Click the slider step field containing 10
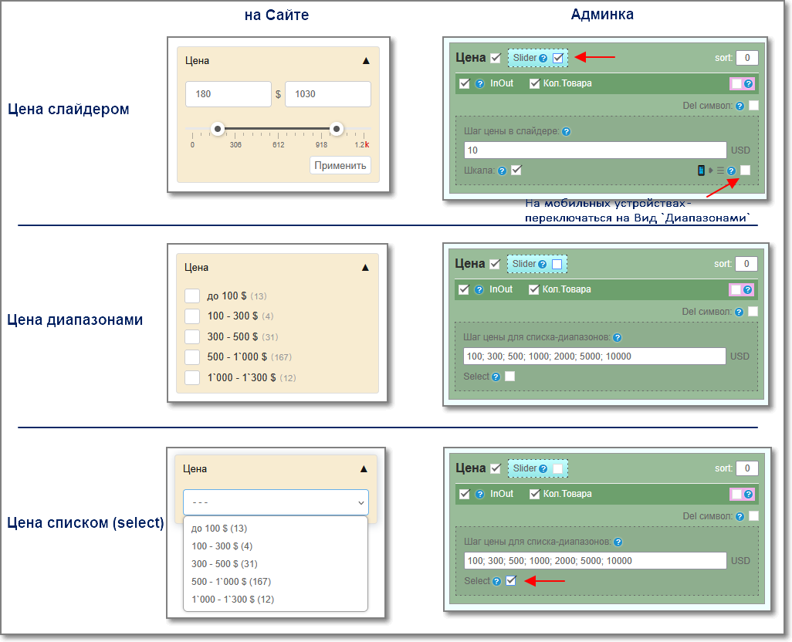Screen dimensions: 792x642 pos(594,150)
